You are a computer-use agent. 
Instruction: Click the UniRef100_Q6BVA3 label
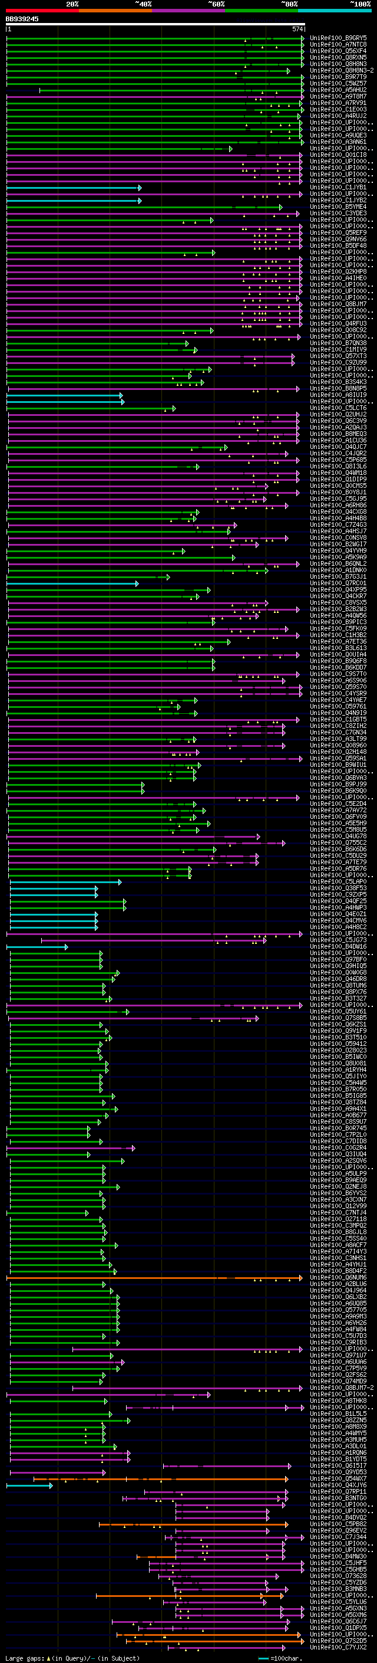[338, 778]
